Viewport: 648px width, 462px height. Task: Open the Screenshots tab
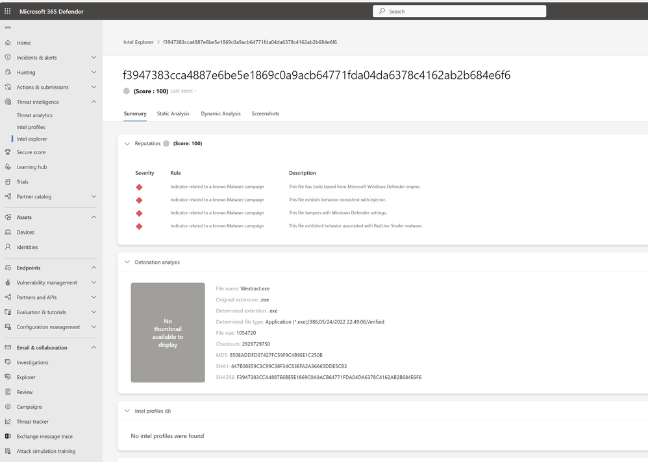266,114
